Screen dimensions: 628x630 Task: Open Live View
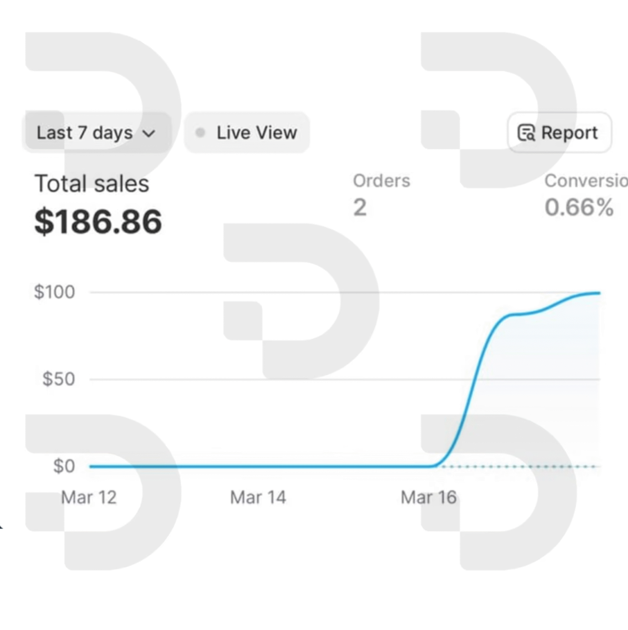pyautogui.click(x=247, y=132)
